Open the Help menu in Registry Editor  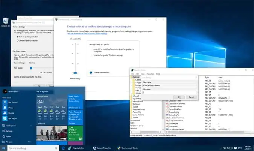click(158, 74)
